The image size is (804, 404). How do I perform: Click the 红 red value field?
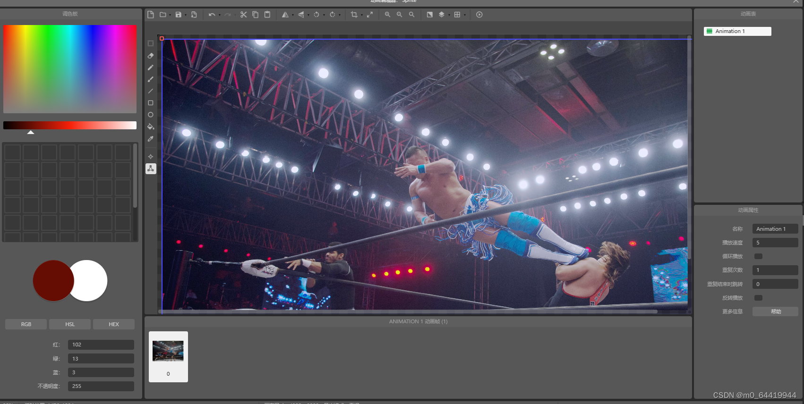101,345
